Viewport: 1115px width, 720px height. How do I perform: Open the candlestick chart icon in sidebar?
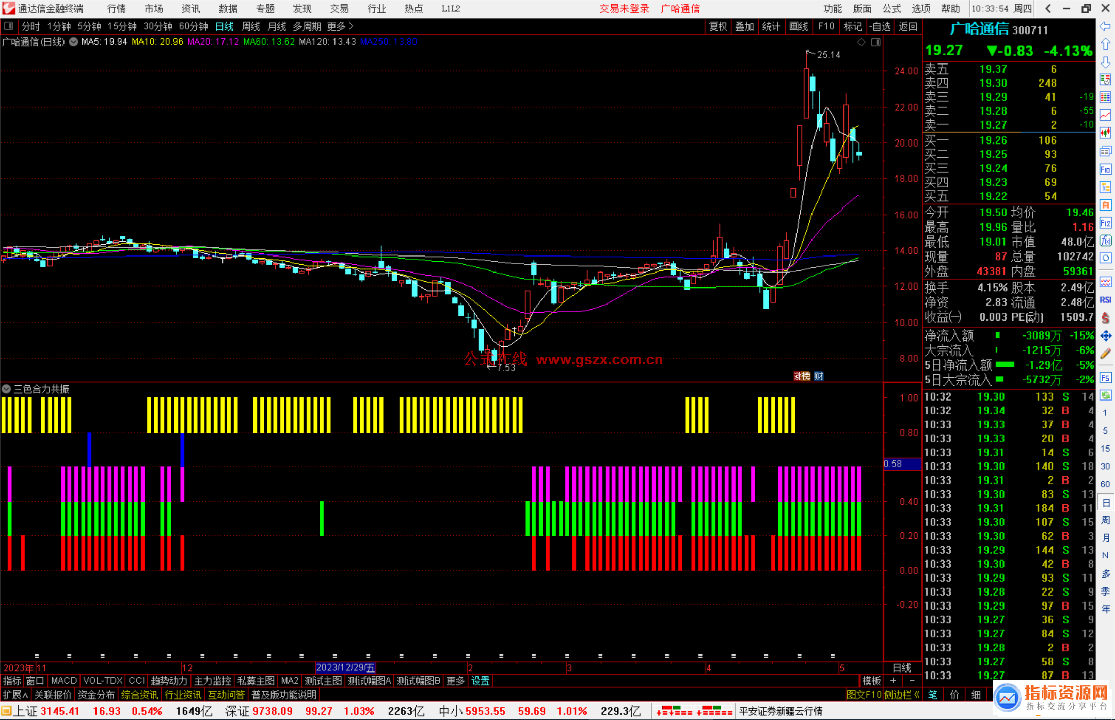(x=1105, y=133)
